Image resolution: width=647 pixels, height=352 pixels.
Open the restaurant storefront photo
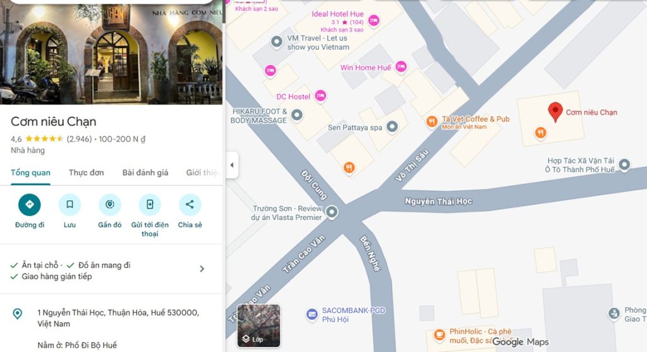point(111,54)
